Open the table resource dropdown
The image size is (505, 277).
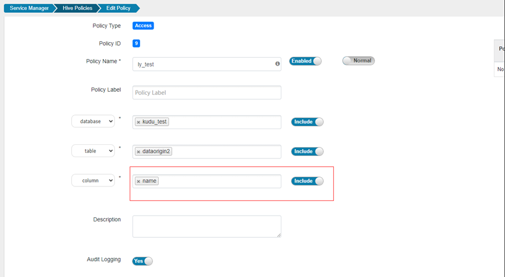click(93, 151)
